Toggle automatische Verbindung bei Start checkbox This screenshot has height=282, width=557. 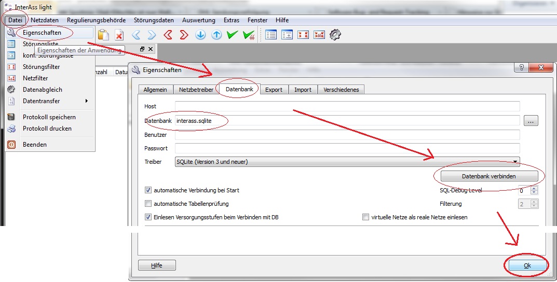click(x=148, y=190)
